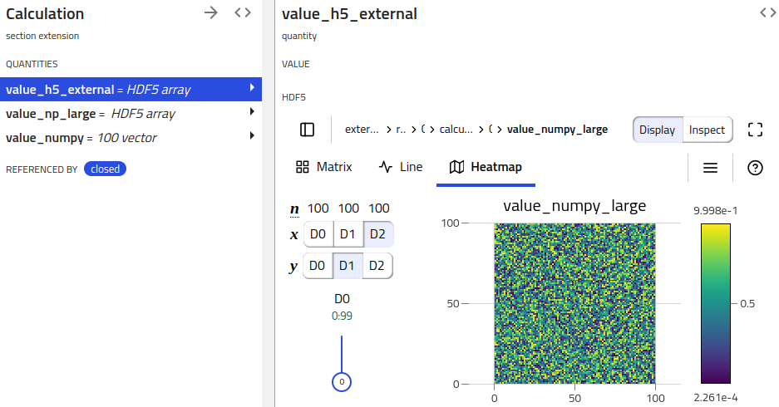Select D1 for the x axis
The image size is (779, 407).
348,234
